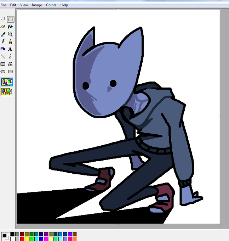Enable transparent selection mode option
The height and width of the screenshot is (241, 229).
[7, 91]
